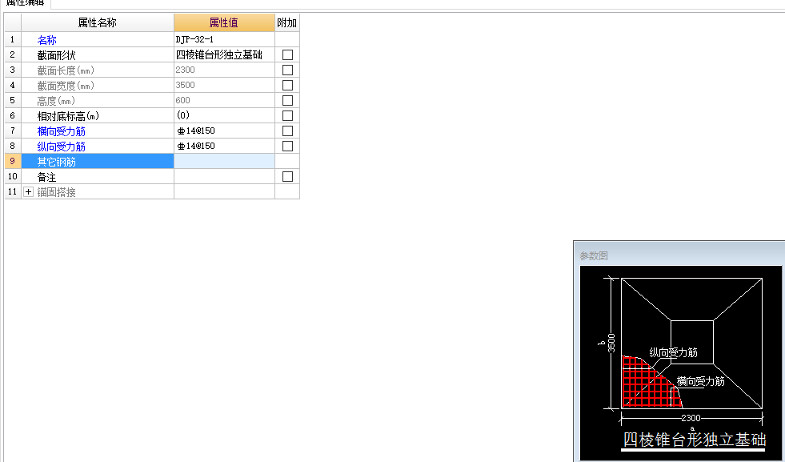Screen dimensions: 785x462
Task: Toggle the 高度 附加 checkbox
Action: click(x=287, y=100)
